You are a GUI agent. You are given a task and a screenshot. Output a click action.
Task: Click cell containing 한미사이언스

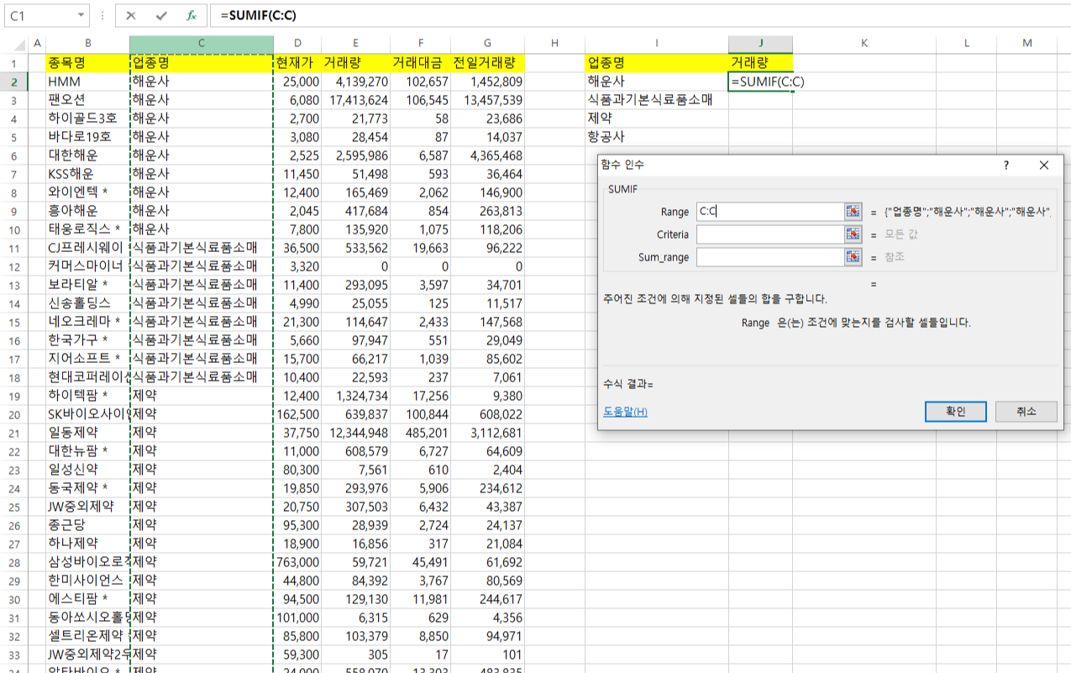click(87, 581)
